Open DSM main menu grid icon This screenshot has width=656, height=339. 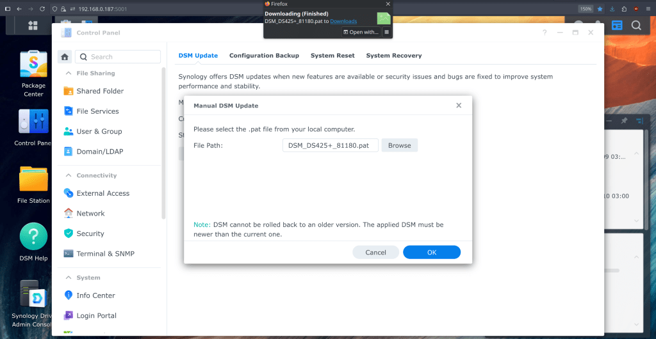pyautogui.click(x=33, y=26)
